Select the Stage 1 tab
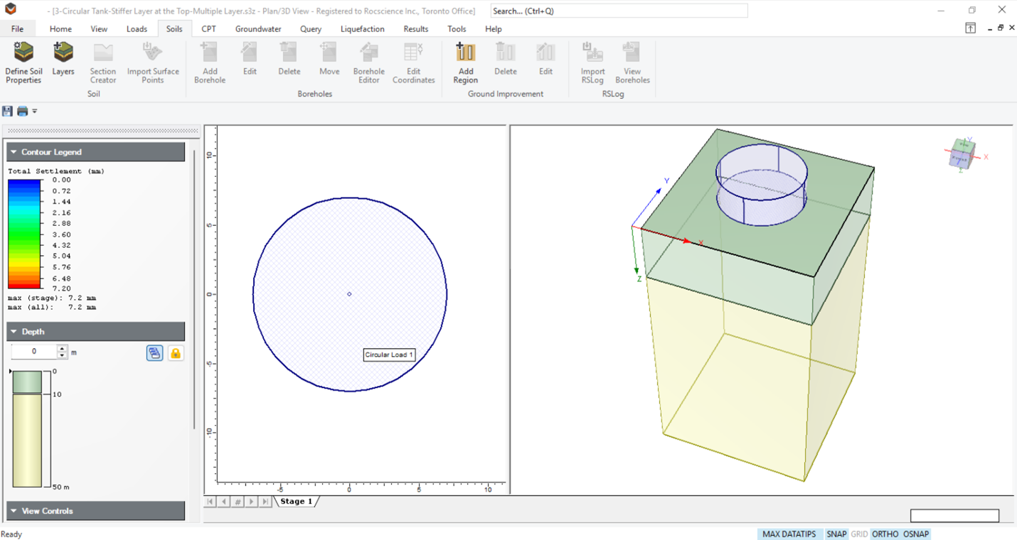1017x540 pixels. 296,502
